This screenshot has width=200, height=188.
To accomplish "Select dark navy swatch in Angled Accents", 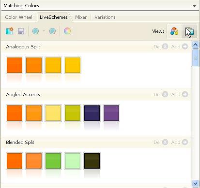I will (92, 113).
